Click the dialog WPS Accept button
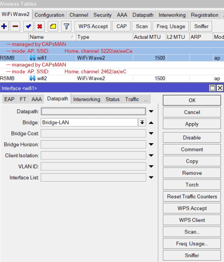 (192, 208)
